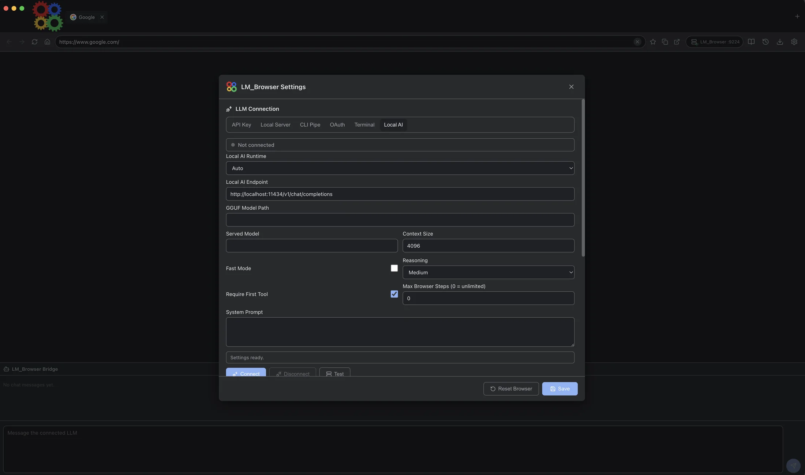805x475 pixels.
Task: Select the Local AI tab
Action: [393, 125]
